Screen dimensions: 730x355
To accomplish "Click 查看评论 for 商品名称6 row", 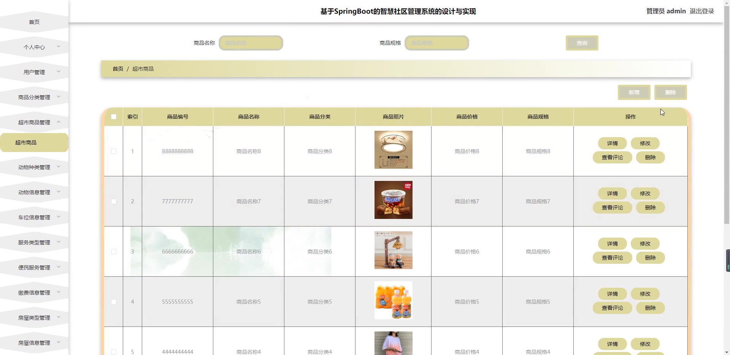I will coord(613,258).
